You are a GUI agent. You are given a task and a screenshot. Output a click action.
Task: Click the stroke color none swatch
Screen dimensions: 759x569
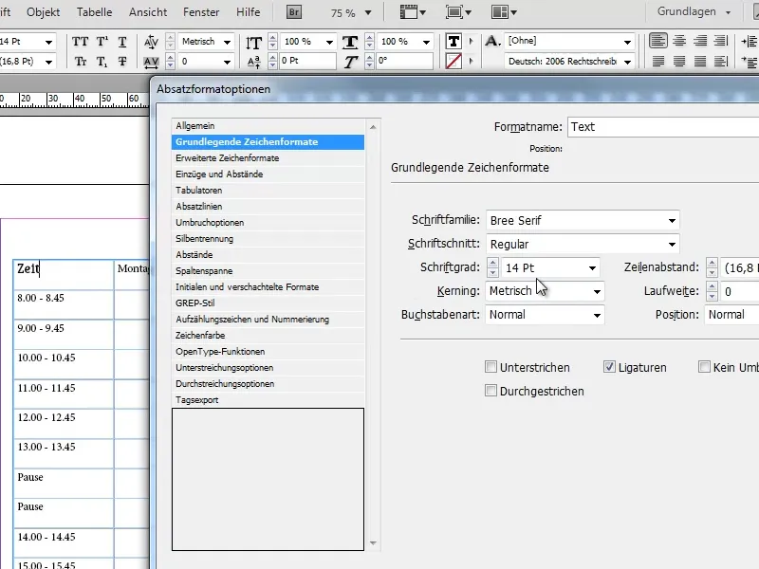[454, 62]
